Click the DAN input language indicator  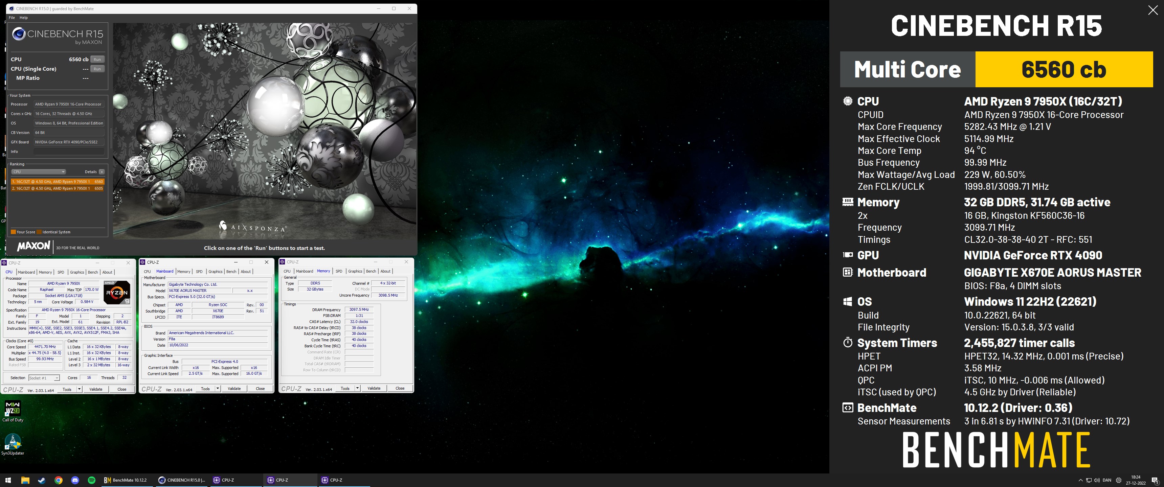[1107, 480]
